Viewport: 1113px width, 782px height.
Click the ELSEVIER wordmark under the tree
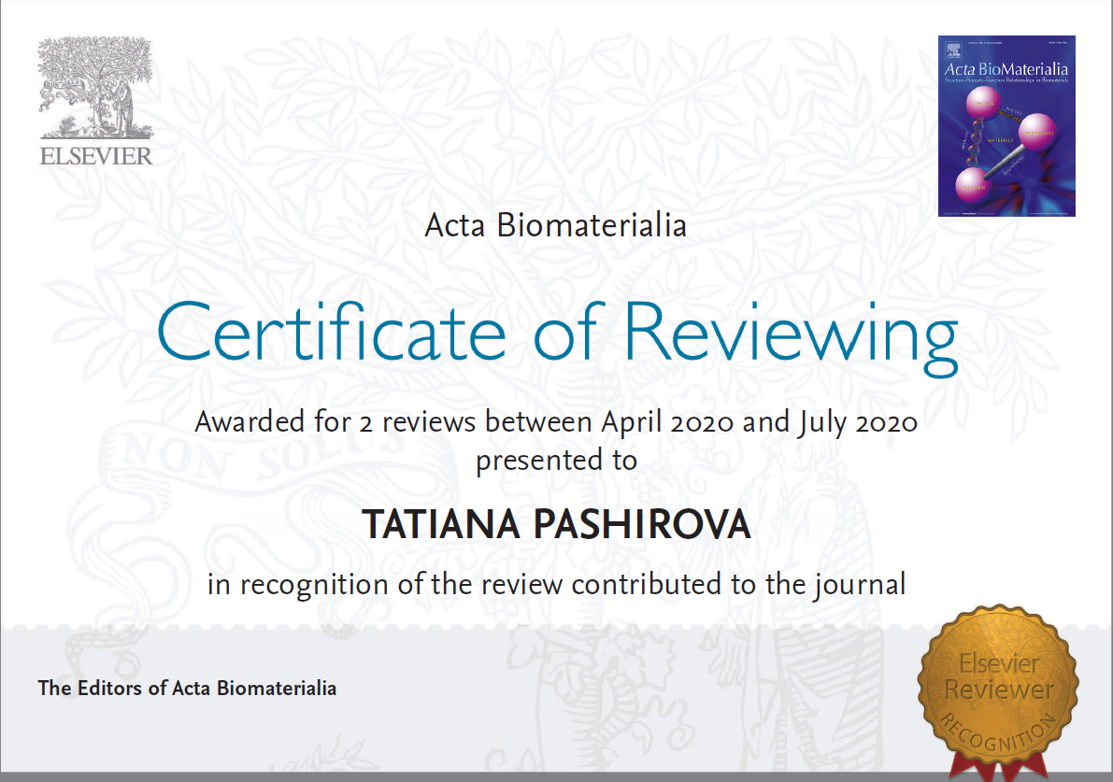click(96, 156)
